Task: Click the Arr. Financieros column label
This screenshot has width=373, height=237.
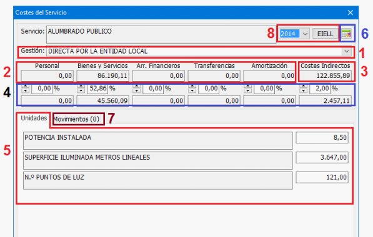Action: tap(158, 65)
